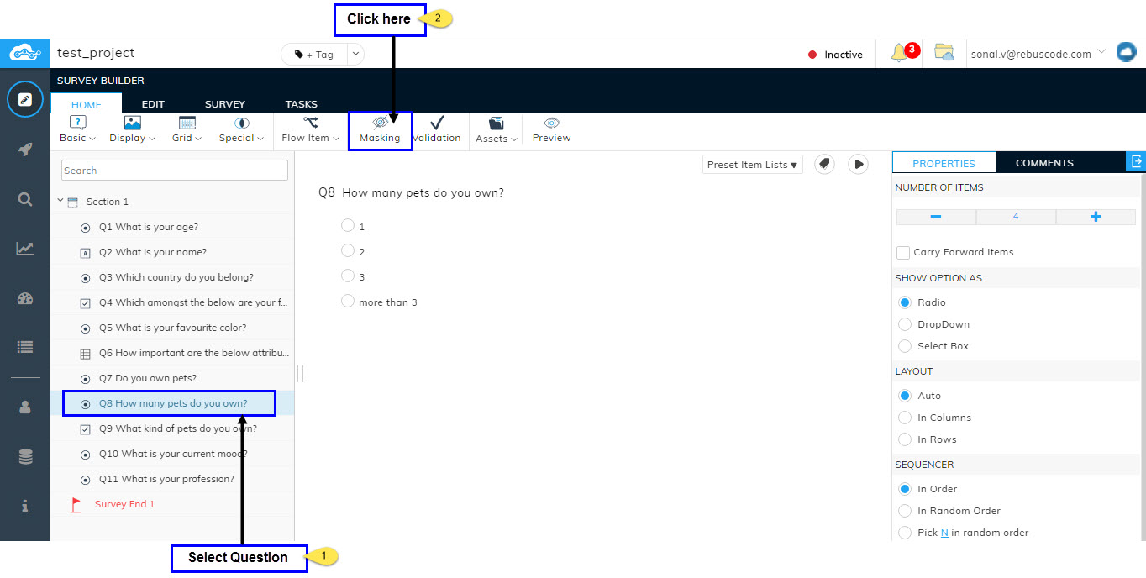The image size is (1146, 578).
Task: Click the list lines sidebar icon
Action: 25,347
